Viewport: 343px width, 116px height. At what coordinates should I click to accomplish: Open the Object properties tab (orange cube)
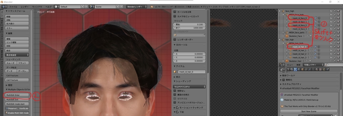[x=302, y=69]
